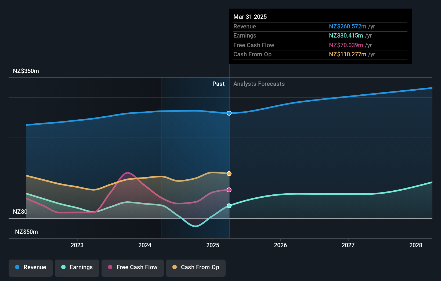Click the Past section label
The width and height of the screenshot is (441, 281).
pos(219,84)
